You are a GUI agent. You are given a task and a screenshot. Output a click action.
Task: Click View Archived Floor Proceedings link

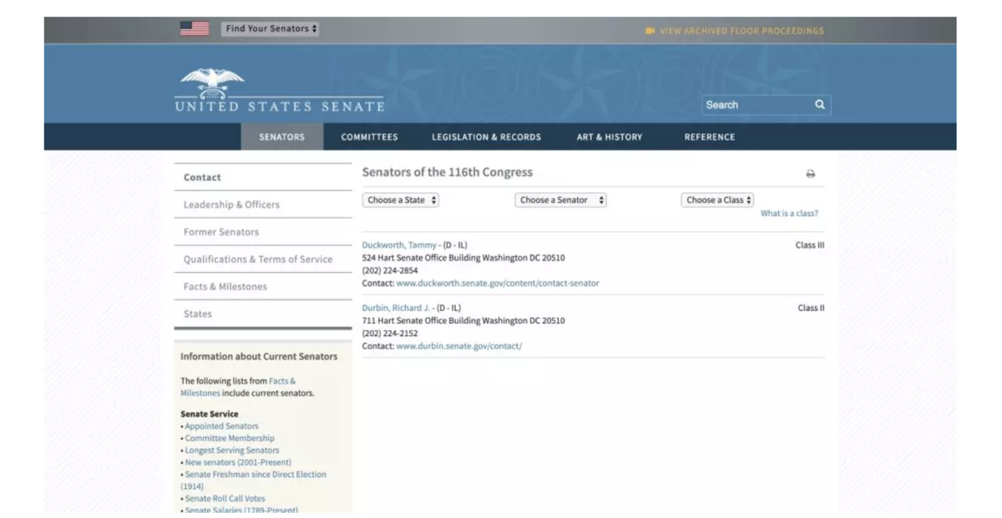click(741, 31)
